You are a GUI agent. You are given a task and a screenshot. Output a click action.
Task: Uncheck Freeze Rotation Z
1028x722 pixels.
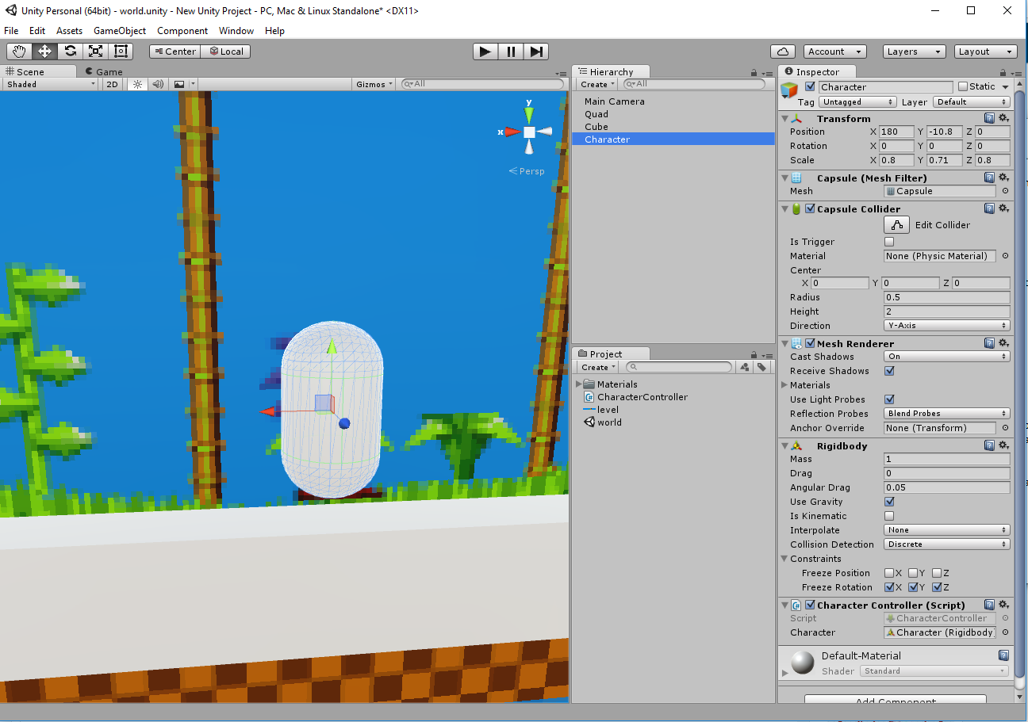click(x=937, y=587)
